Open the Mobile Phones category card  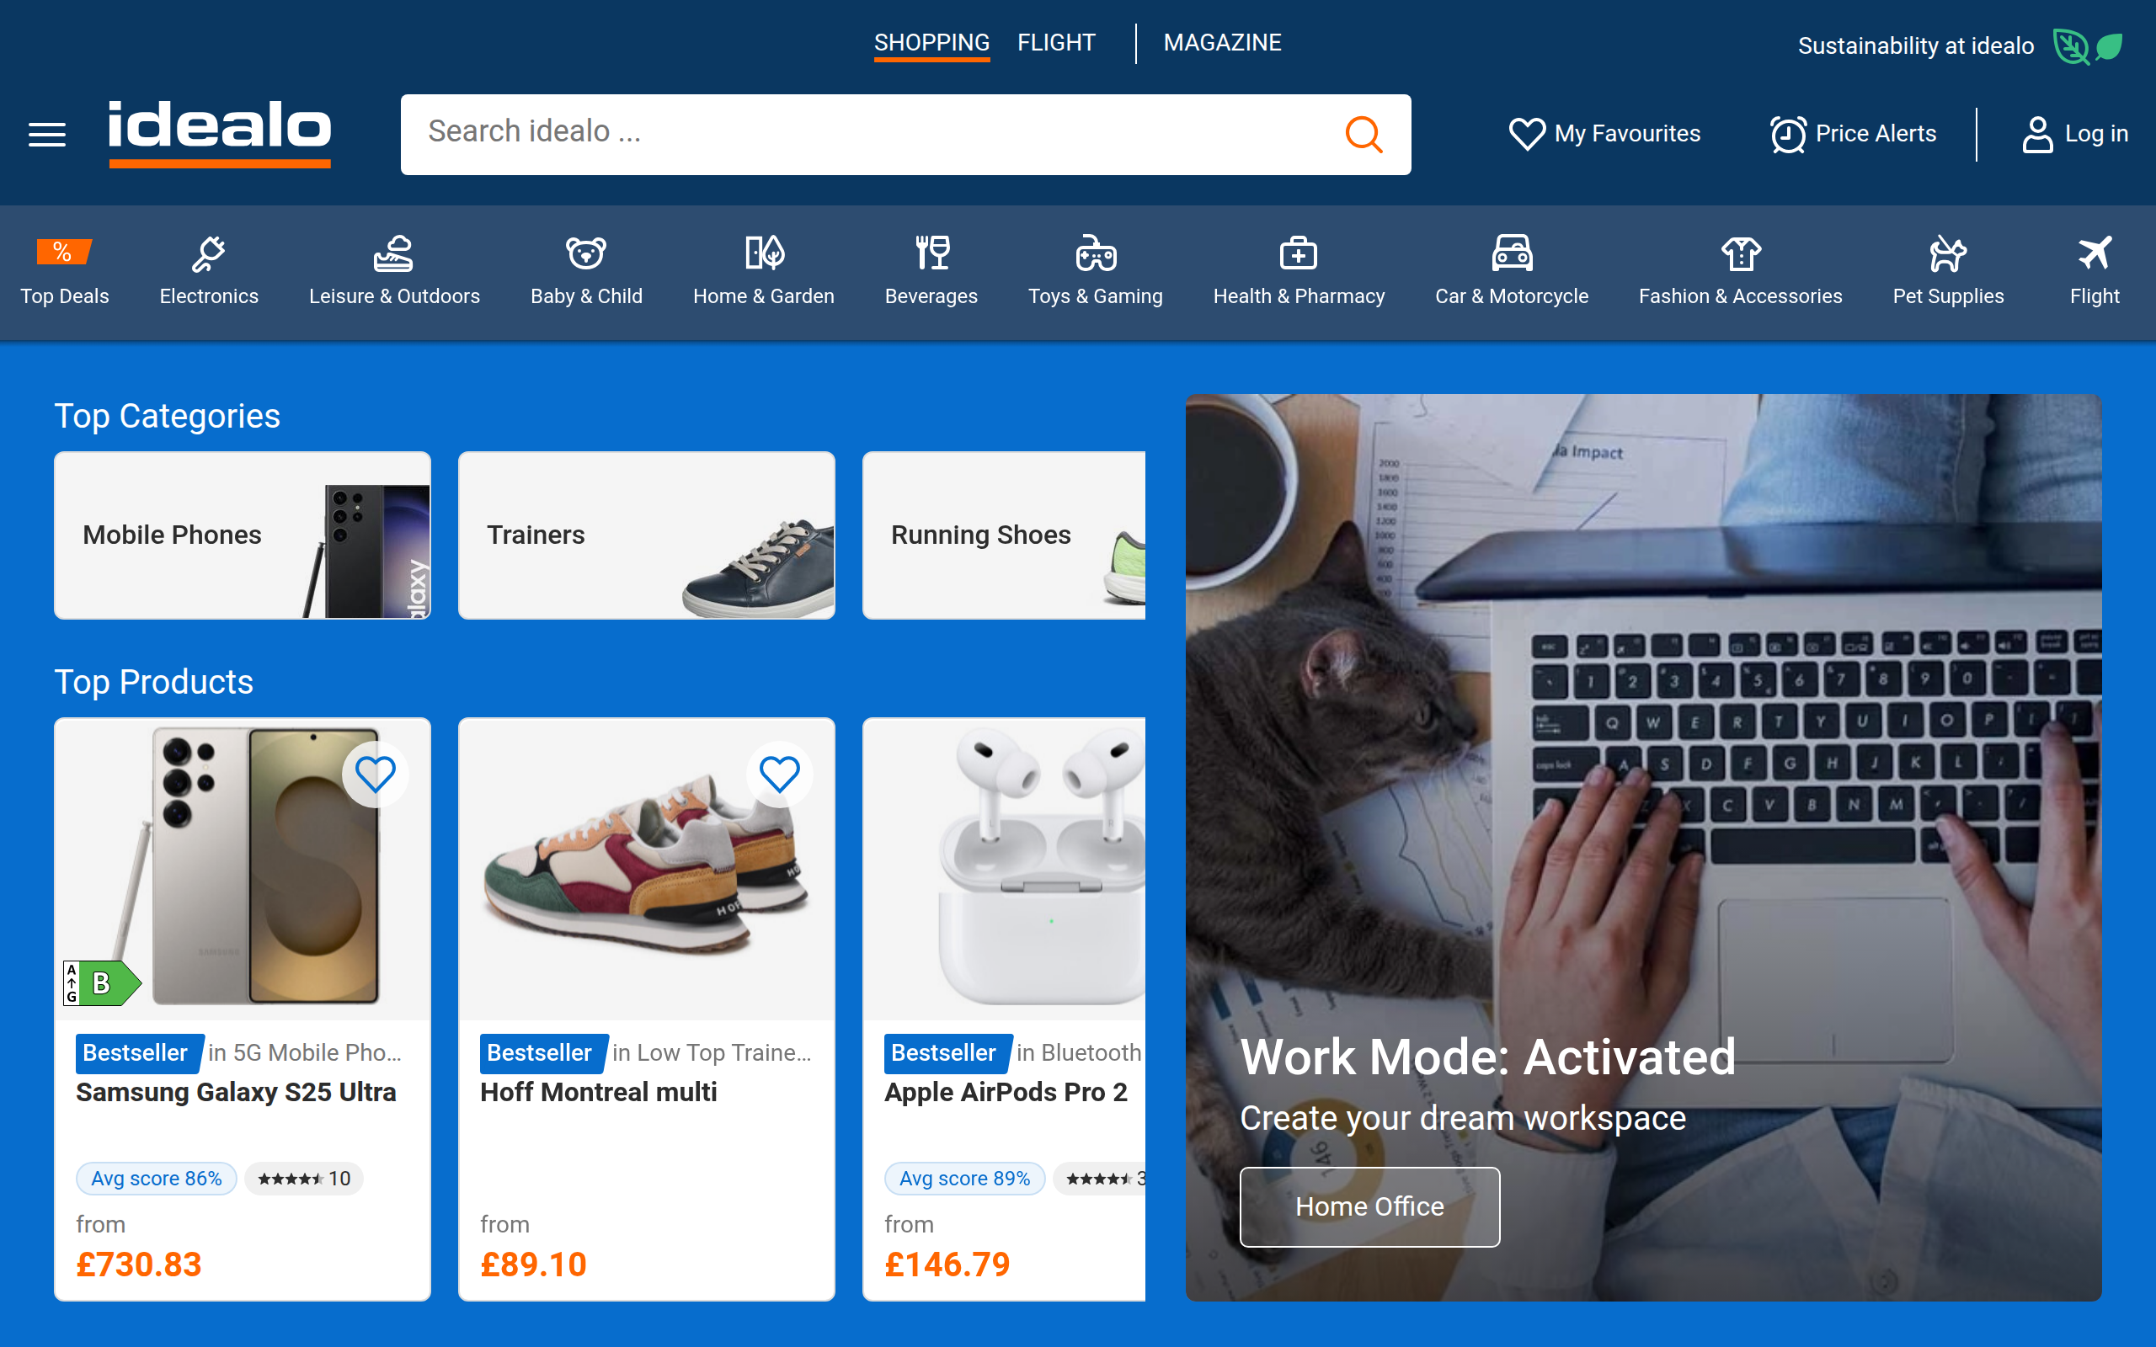[243, 535]
